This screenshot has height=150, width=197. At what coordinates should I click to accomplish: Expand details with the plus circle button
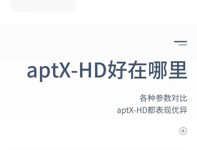tap(183, 131)
